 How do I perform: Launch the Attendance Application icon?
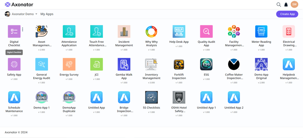[69, 31]
